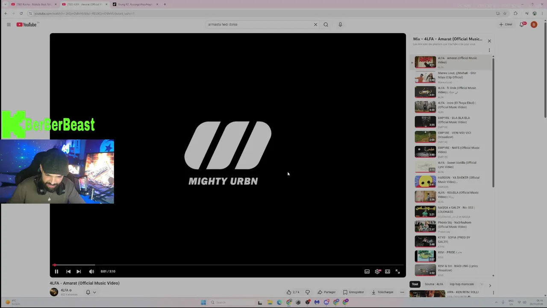Toggle subtitles in the player

click(367, 271)
